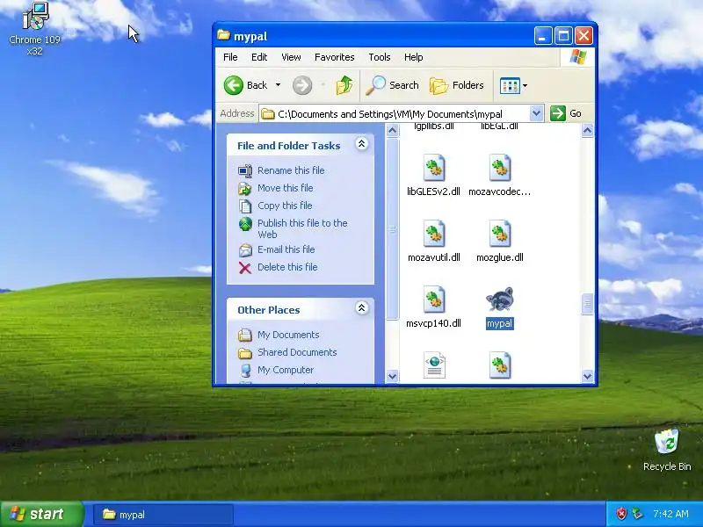Select the libGLESv2.dll file icon
Viewport: 703px width, 527px height.
[x=434, y=168]
